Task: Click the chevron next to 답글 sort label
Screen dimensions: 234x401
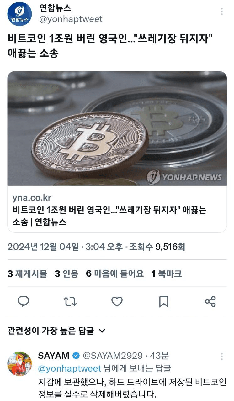Action: 102,331
